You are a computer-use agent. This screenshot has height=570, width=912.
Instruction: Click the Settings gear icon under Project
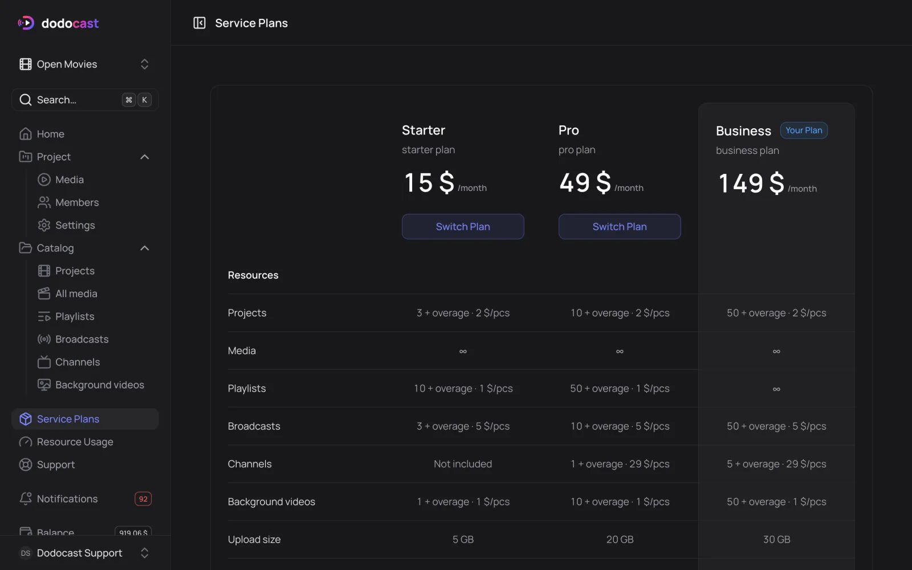pyautogui.click(x=44, y=225)
